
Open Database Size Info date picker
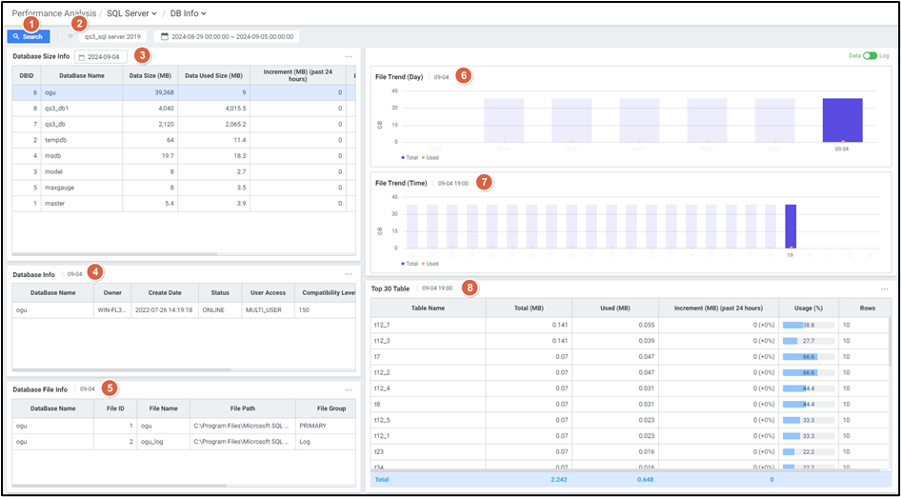[x=100, y=57]
